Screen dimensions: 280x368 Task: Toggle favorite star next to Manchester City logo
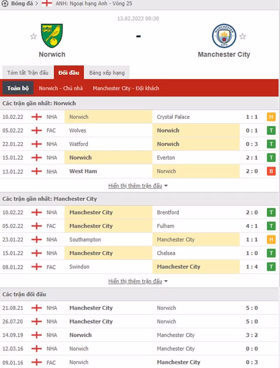(x=243, y=36)
